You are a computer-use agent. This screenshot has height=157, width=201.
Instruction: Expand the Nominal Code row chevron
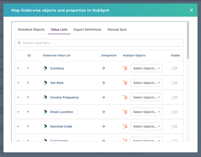[x=18, y=126]
